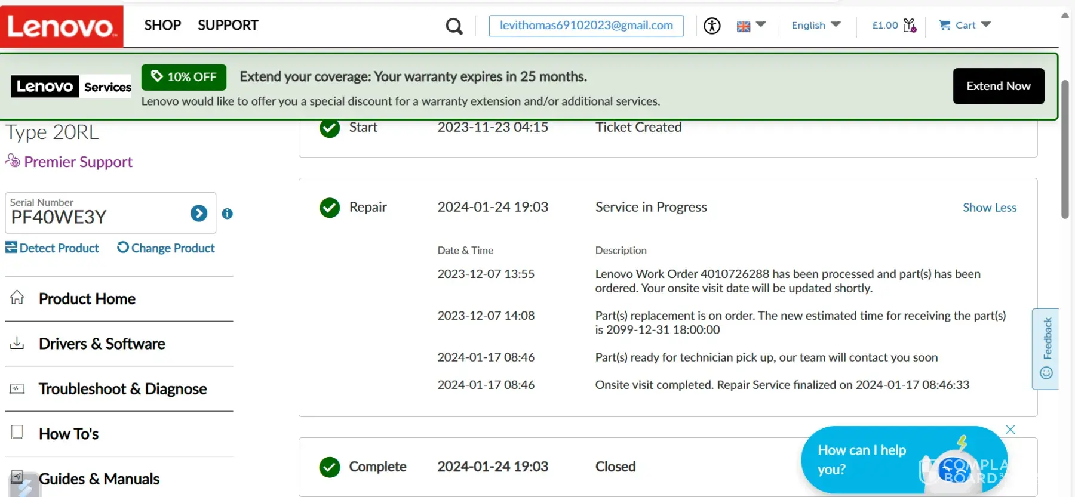Screen dimensions: 1075x497
Task: Click the shopping cart icon
Action: 945,25
